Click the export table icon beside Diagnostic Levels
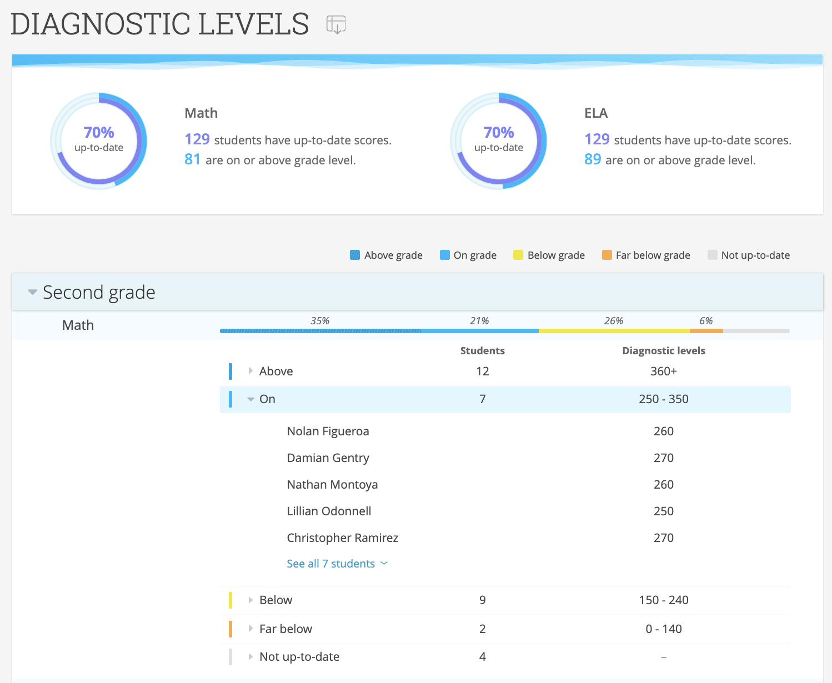The image size is (832, 683). tap(336, 25)
